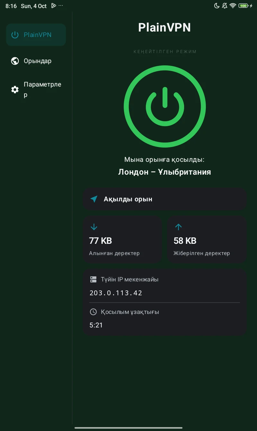Tap the large green power button

coord(165,106)
